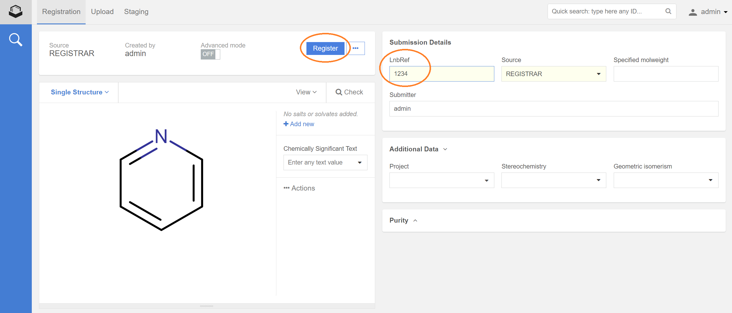Click the structure panel bottom resize handle
The height and width of the screenshot is (313, 732).
pyautogui.click(x=206, y=306)
